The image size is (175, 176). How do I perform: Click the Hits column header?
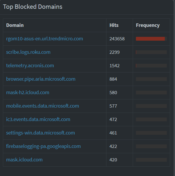pos(114,25)
